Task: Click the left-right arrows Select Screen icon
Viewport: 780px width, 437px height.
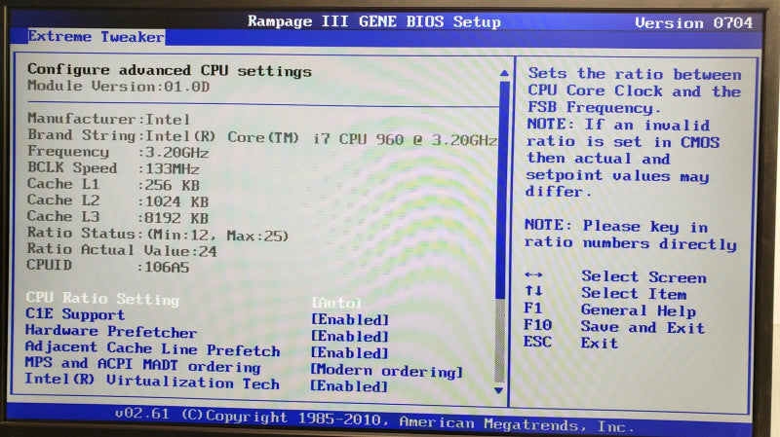Action: 533,274
